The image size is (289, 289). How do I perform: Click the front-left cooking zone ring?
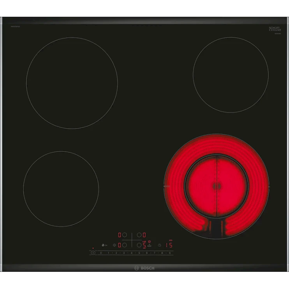(x=61, y=189)
